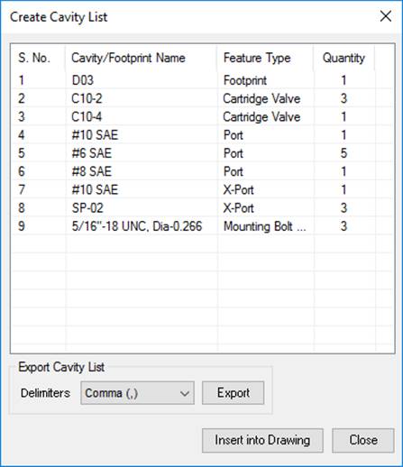Select the C10-4 Cartridge Valve row

click(202, 117)
